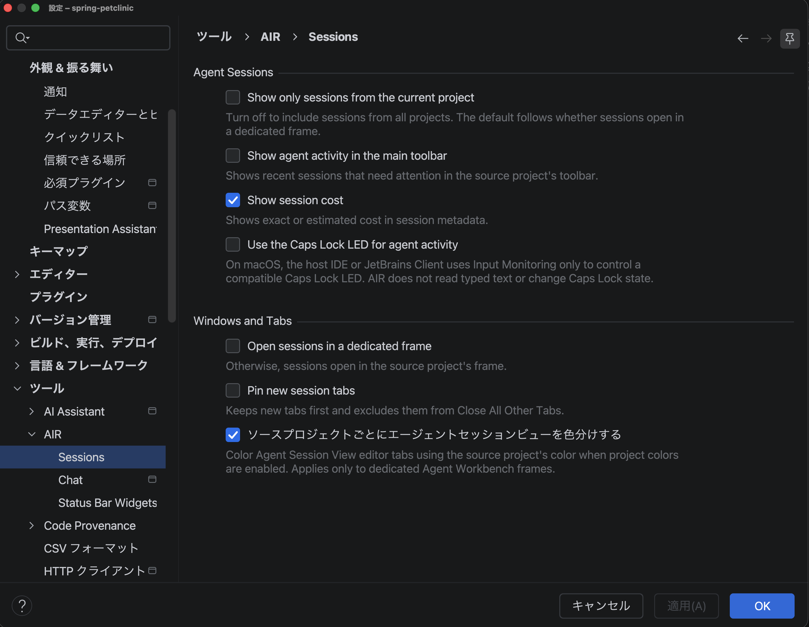The image size is (809, 627).
Task: Open Status Bar Widgets settings
Action: pyautogui.click(x=107, y=503)
